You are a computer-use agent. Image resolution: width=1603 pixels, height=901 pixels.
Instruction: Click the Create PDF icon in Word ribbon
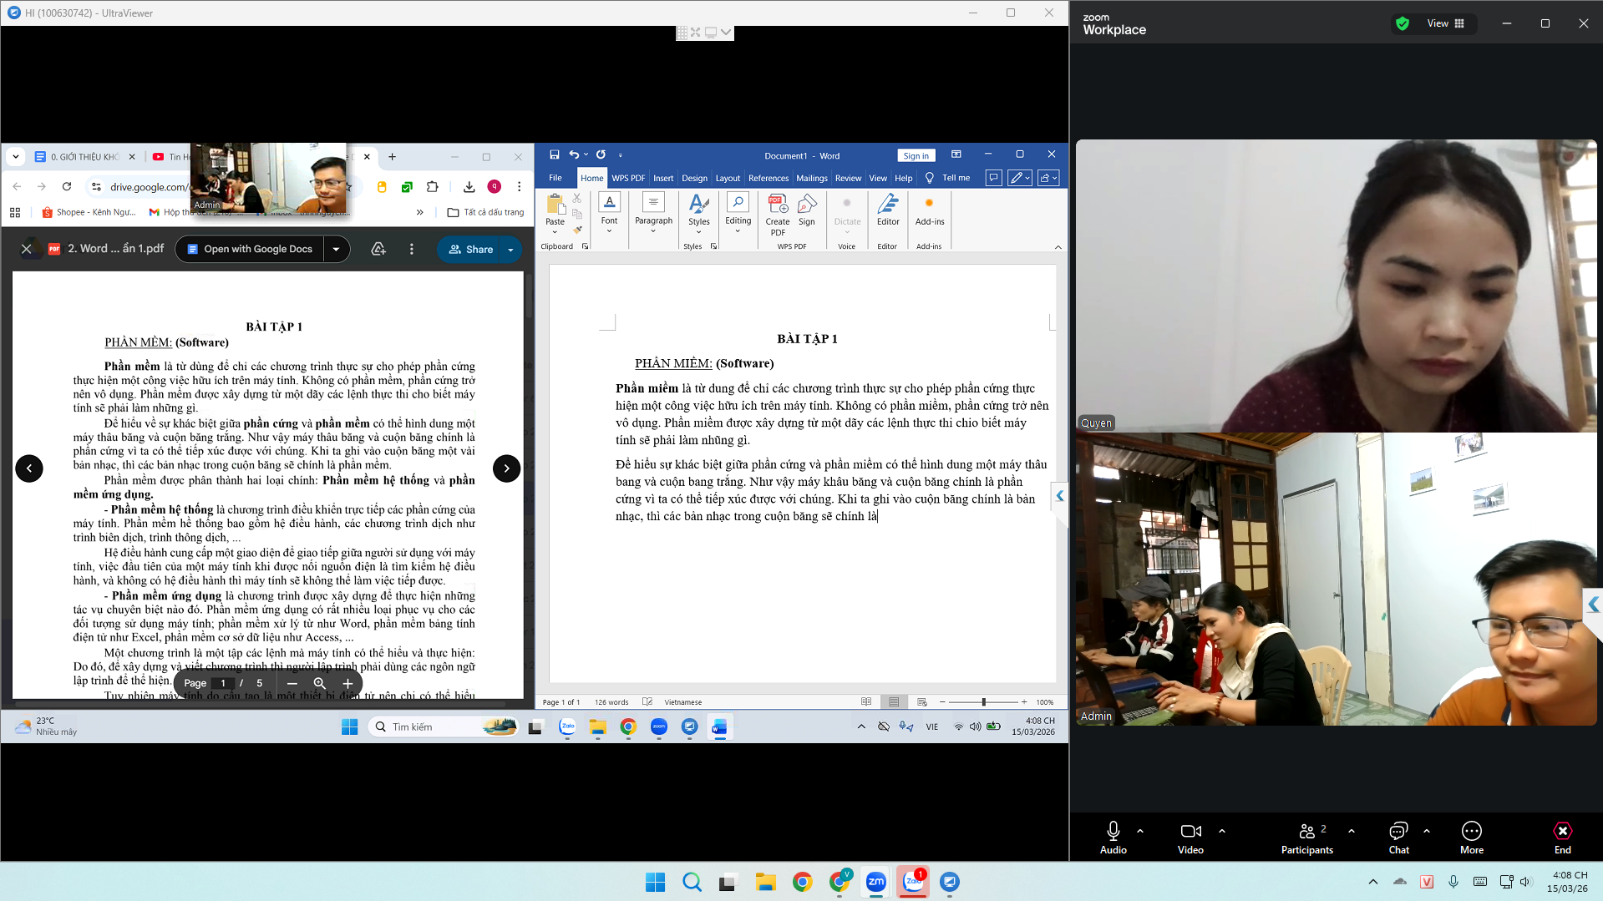777,215
